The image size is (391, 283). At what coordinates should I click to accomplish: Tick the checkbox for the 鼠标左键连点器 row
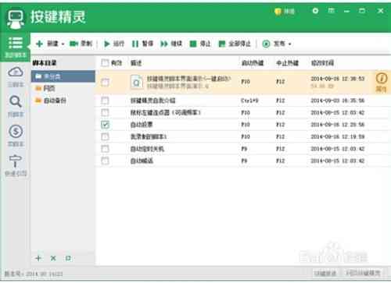pos(105,112)
